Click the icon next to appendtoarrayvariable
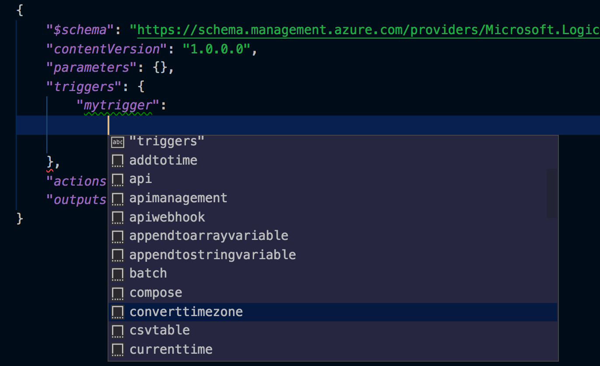The width and height of the screenshot is (600, 366). click(117, 236)
